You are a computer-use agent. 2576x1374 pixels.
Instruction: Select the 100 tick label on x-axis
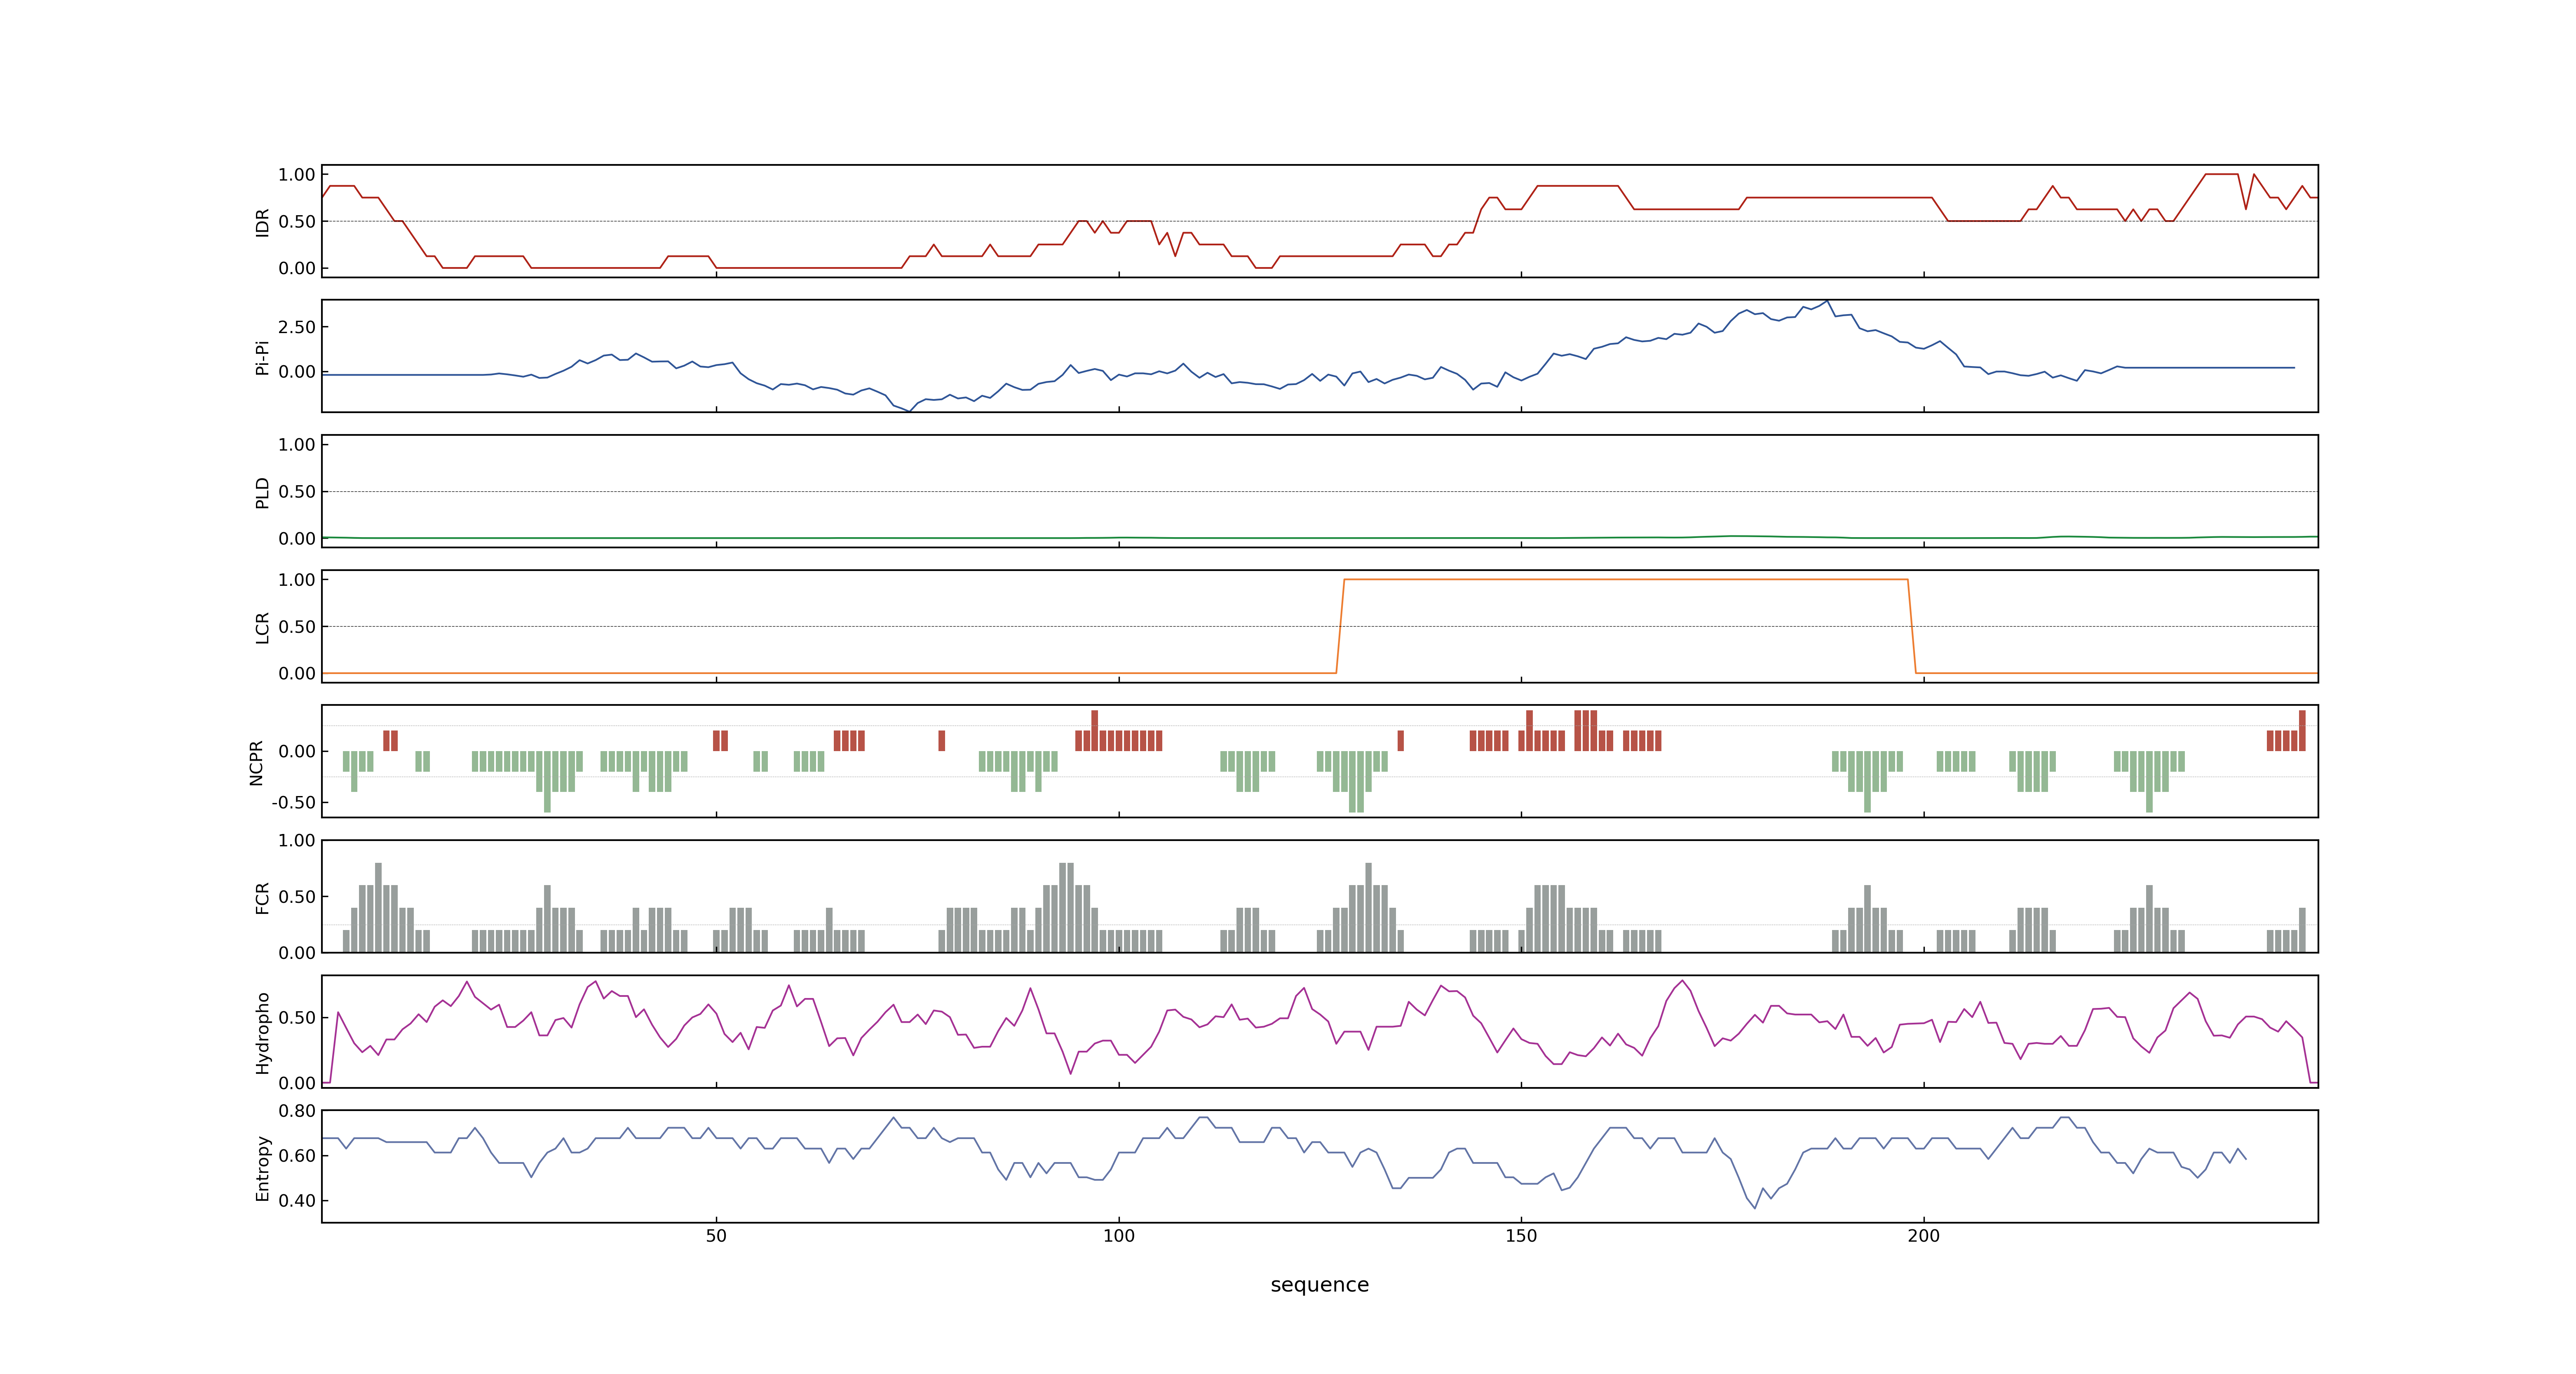(1118, 1235)
